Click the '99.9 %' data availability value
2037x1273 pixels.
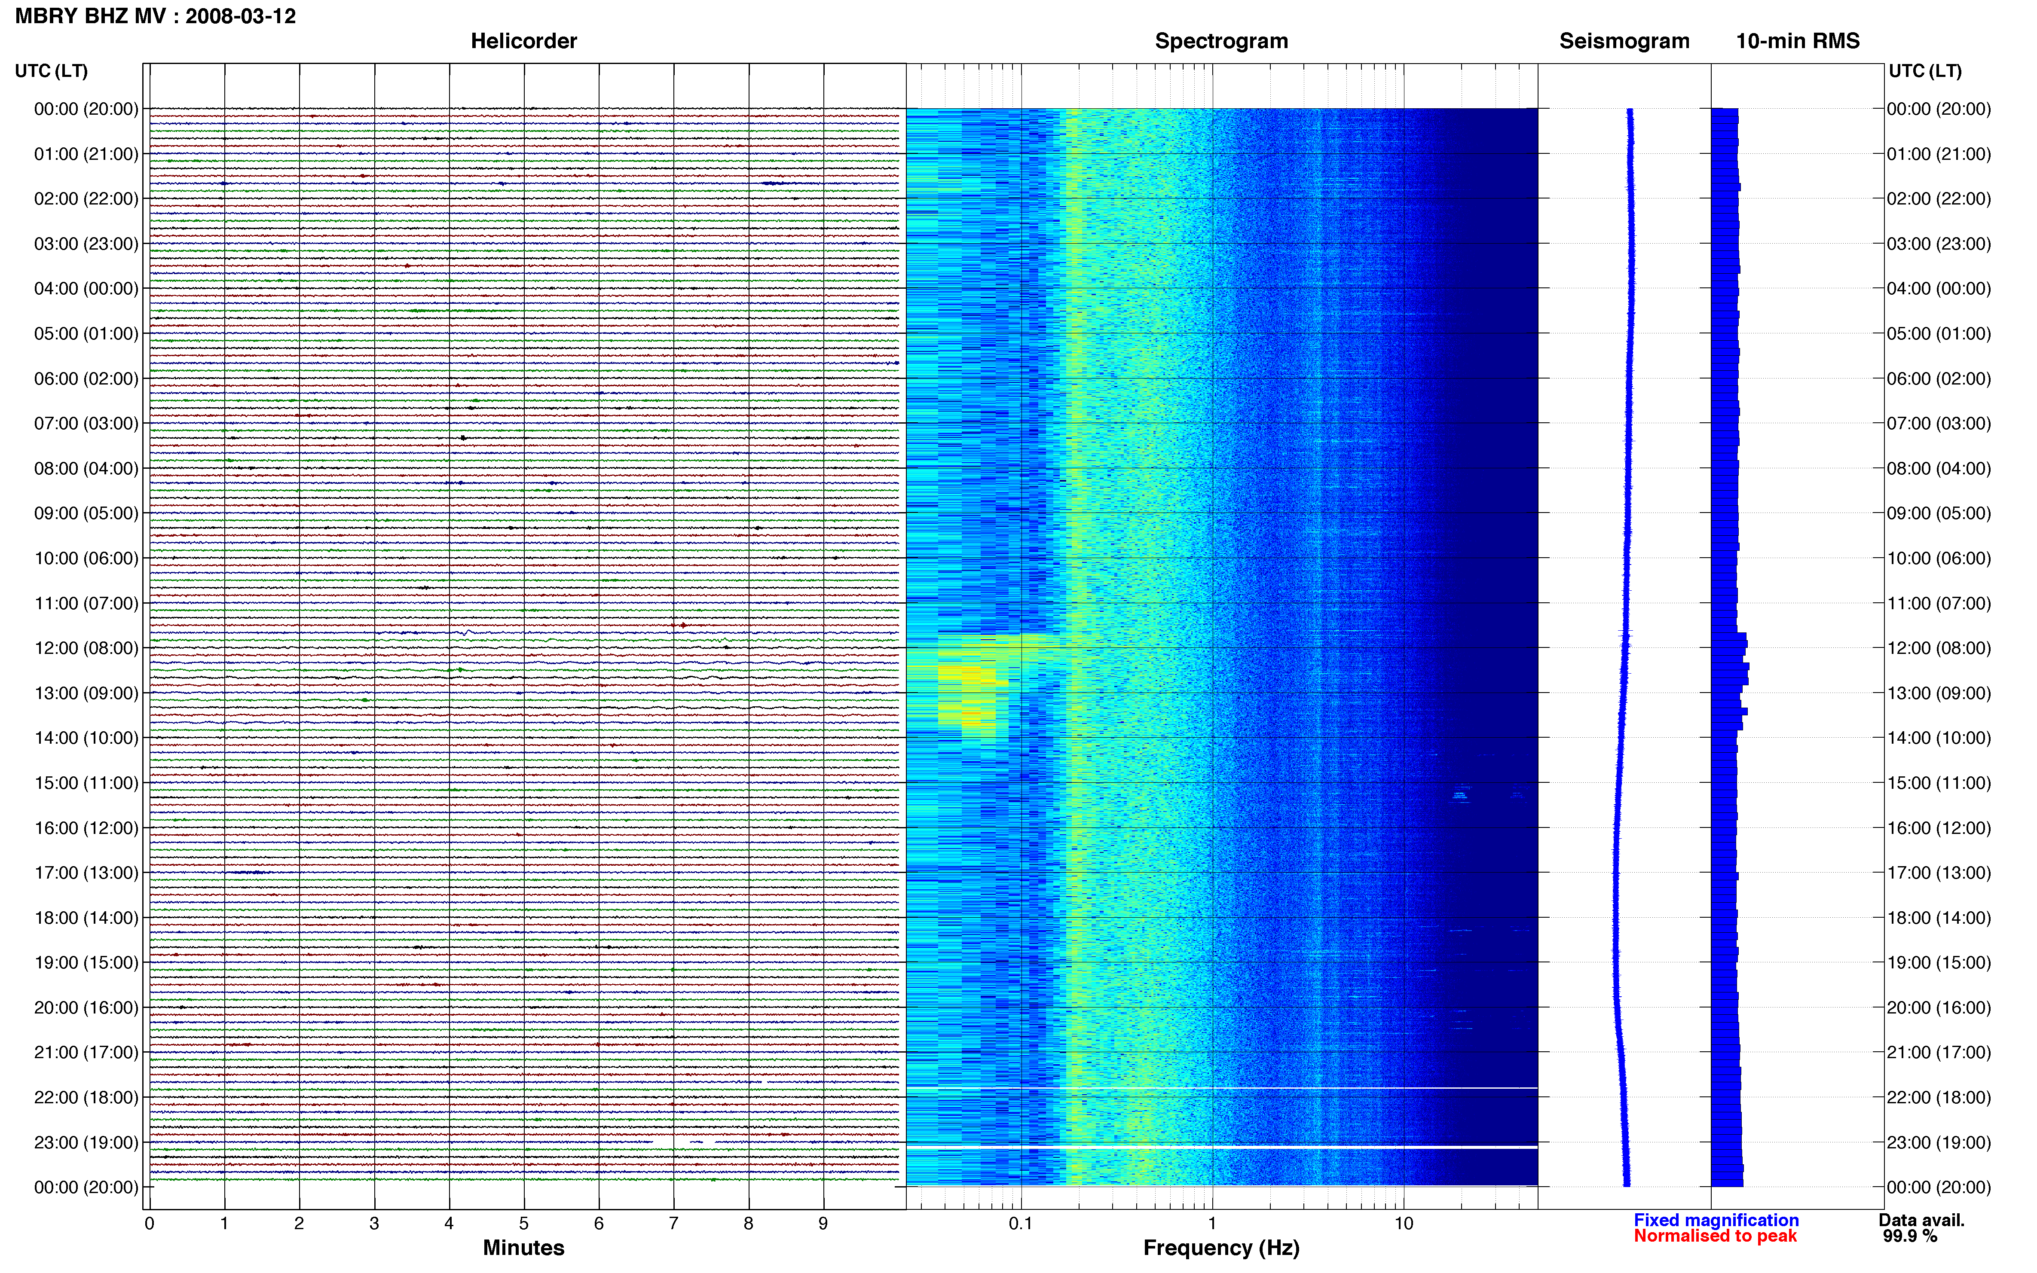(1910, 1236)
